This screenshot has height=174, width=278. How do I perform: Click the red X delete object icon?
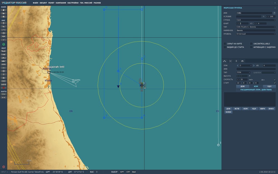tap(4, 88)
